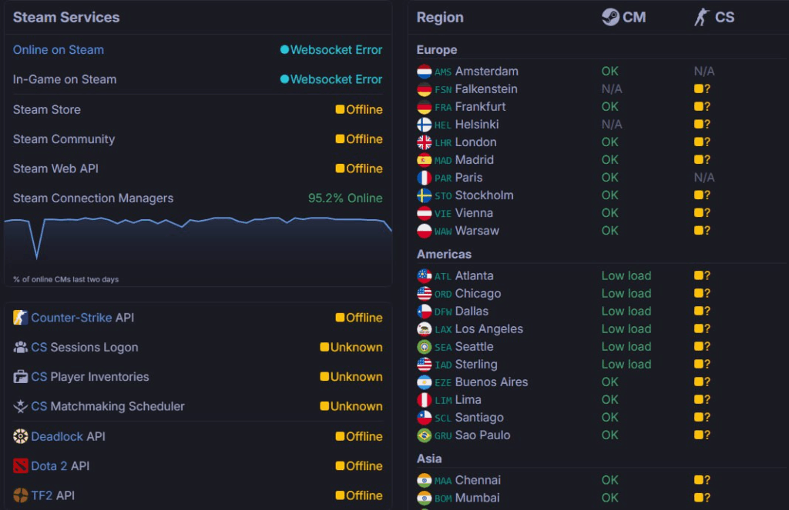
Task: Click the TF2 game icon
Action: point(21,495)
